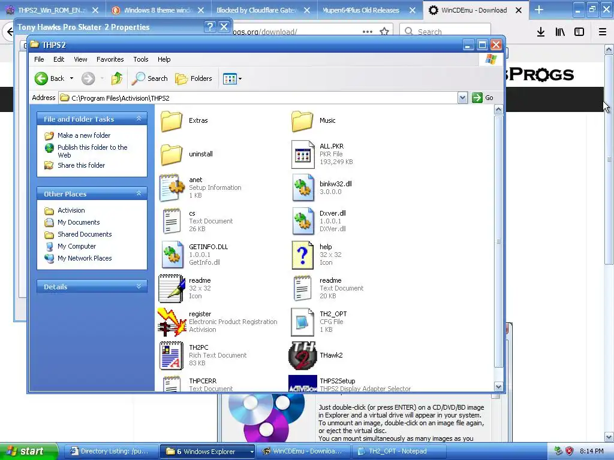The image size is (614, 460).
Task: Toggle the Folders pane button
Action: pyautogui.click(x=194, y=78)
